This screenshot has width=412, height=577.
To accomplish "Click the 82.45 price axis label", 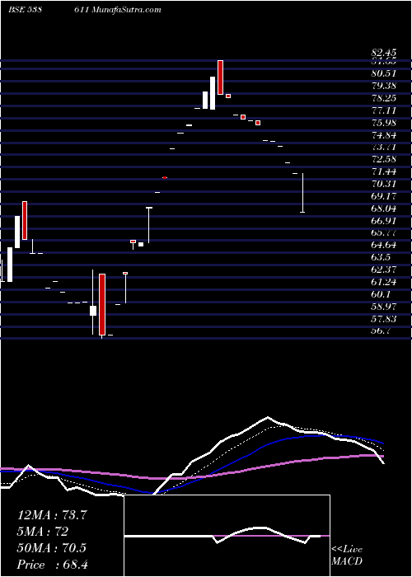I will 384,54.
